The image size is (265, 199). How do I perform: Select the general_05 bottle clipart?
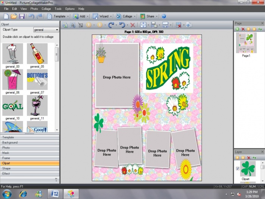click(x=37, y=53)
